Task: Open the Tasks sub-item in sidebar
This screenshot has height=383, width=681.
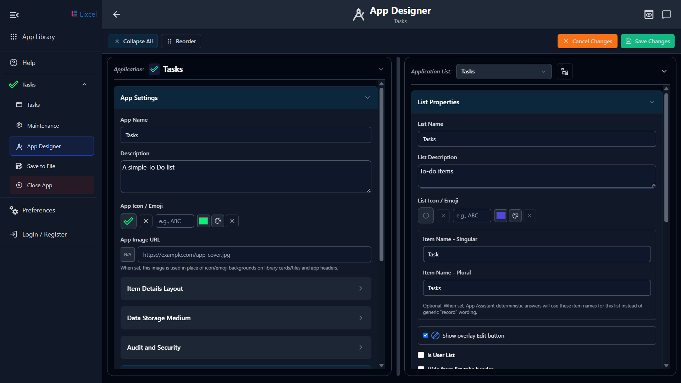Action: pos(52,105)
